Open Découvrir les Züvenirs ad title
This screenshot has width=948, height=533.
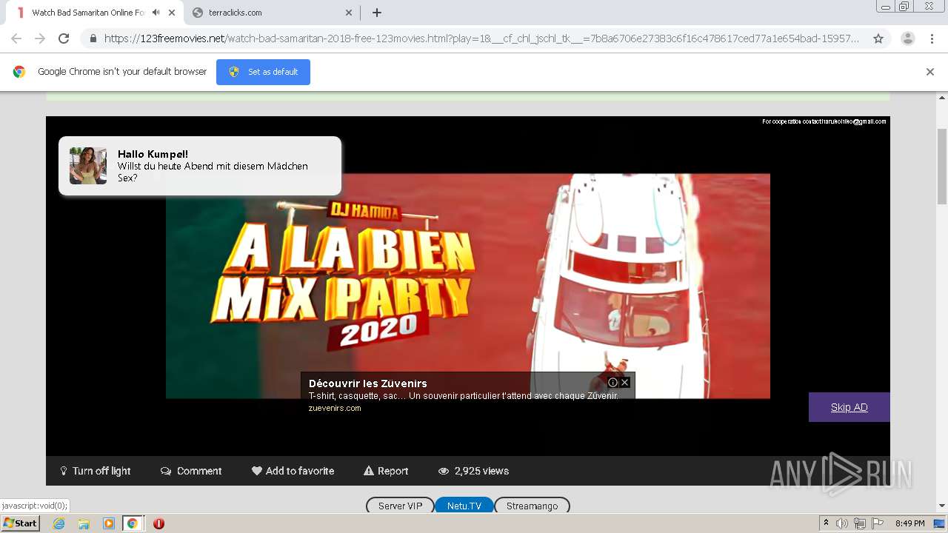(368, 383)
